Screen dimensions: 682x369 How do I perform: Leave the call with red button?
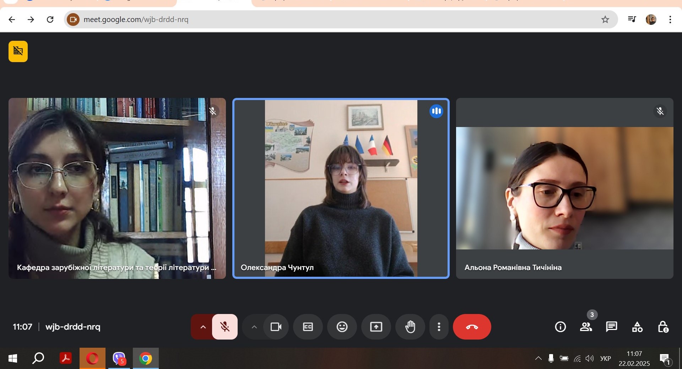coord(472,327)
